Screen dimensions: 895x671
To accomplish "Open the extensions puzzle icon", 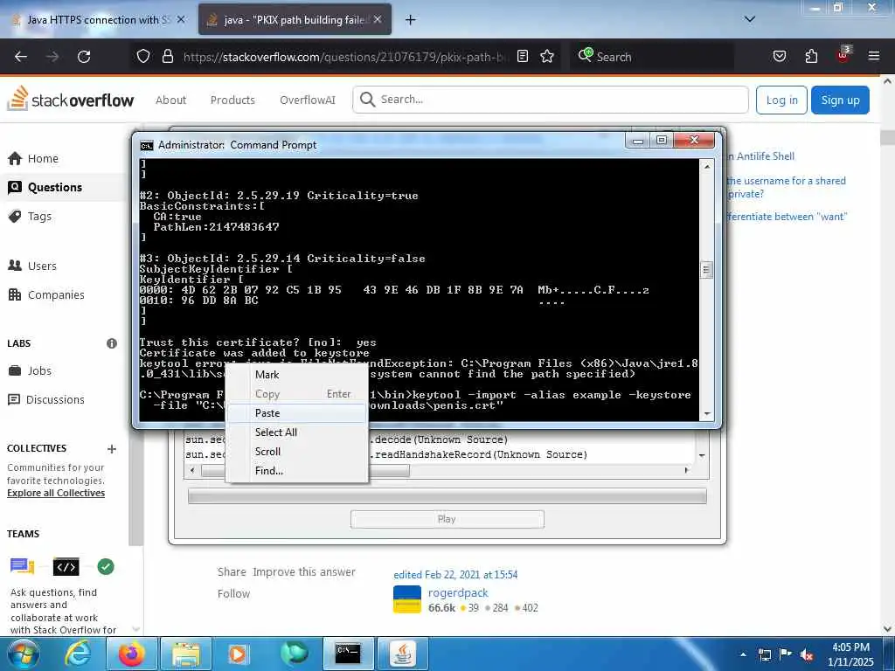I will coord(811,57).
